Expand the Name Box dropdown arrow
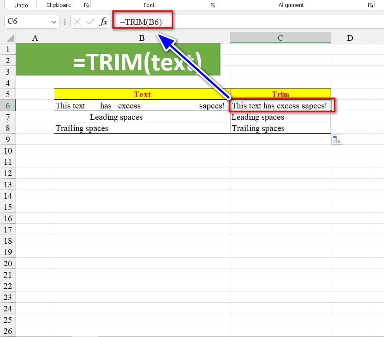This screenshot has height=337, width=384. point(54,22)
